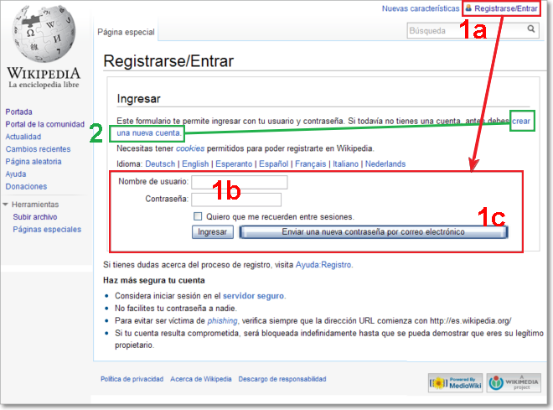553x410 pixels.
Task: Open Acerca de Wikipedia footer link
Action: click(201, 379)
